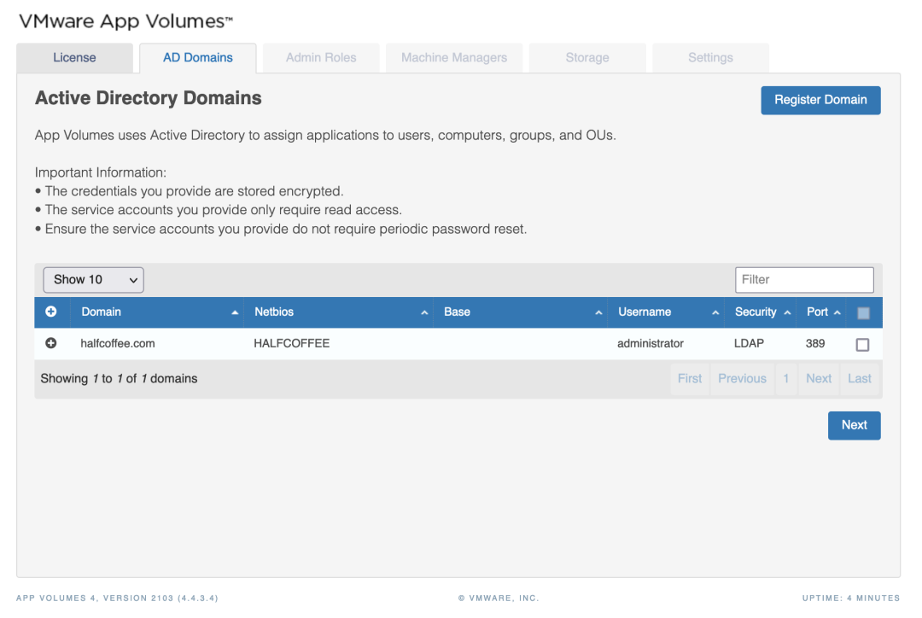The width and height of the screenshot is (922, 618).
Task: Sort by Domain column arrow
Action: [235, 312]
